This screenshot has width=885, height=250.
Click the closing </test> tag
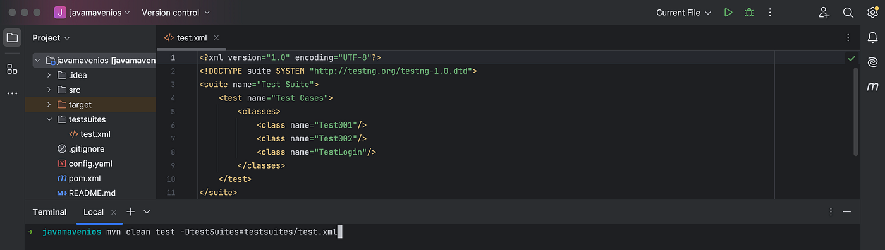pos(235,179)
